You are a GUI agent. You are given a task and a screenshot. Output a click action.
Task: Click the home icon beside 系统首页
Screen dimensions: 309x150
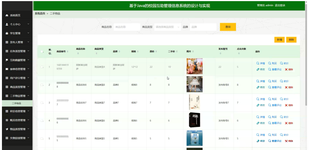click(7, 15)
